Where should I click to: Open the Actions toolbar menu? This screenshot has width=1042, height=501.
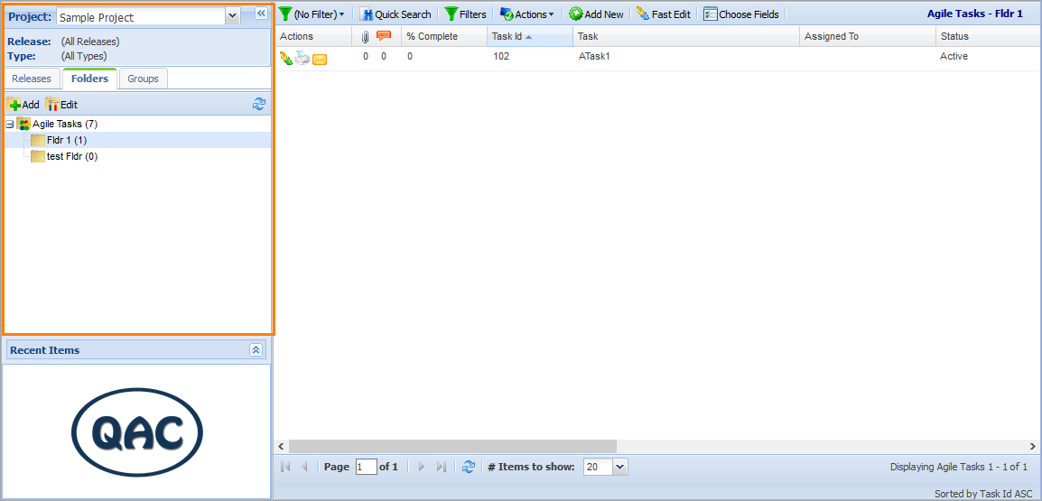coord(527,14)
